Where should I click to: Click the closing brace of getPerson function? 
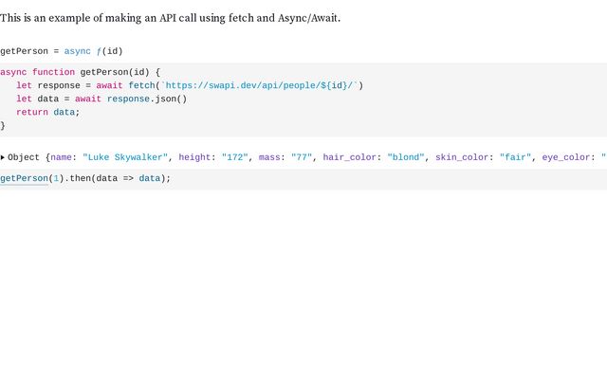pos(3,125)
